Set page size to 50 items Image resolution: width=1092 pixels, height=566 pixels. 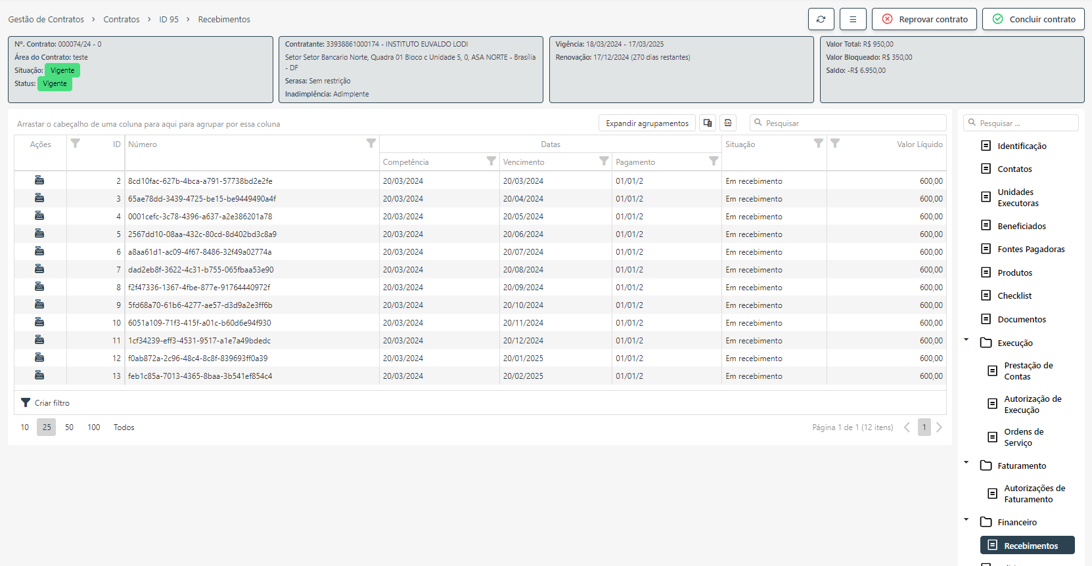[x=69, y=427]
